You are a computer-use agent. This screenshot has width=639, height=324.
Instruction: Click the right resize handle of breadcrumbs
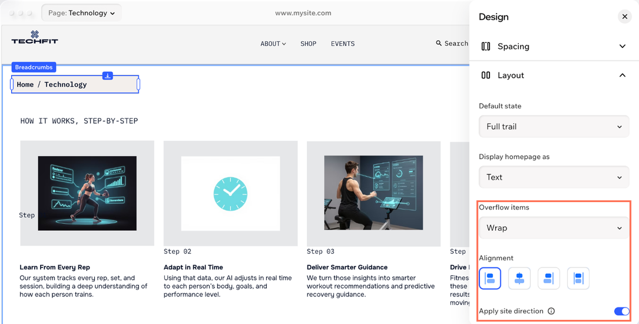pyautogui.click(x=138, y=84)
